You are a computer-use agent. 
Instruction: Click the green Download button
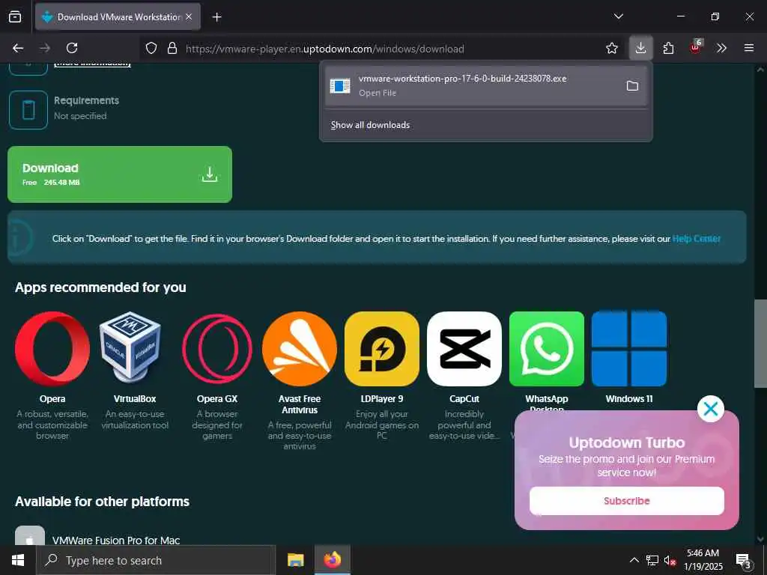[120, 174]
